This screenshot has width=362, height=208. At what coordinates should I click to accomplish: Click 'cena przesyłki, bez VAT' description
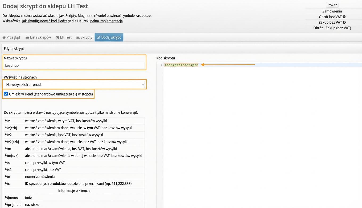[43, 170]
